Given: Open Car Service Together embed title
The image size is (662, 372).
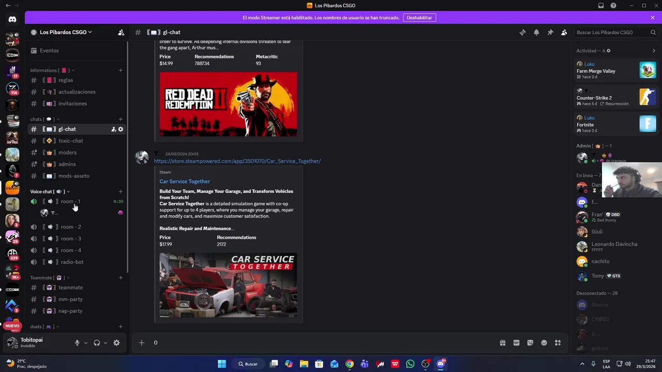Looking at the screenshot, I should click(x=185, y=181).
